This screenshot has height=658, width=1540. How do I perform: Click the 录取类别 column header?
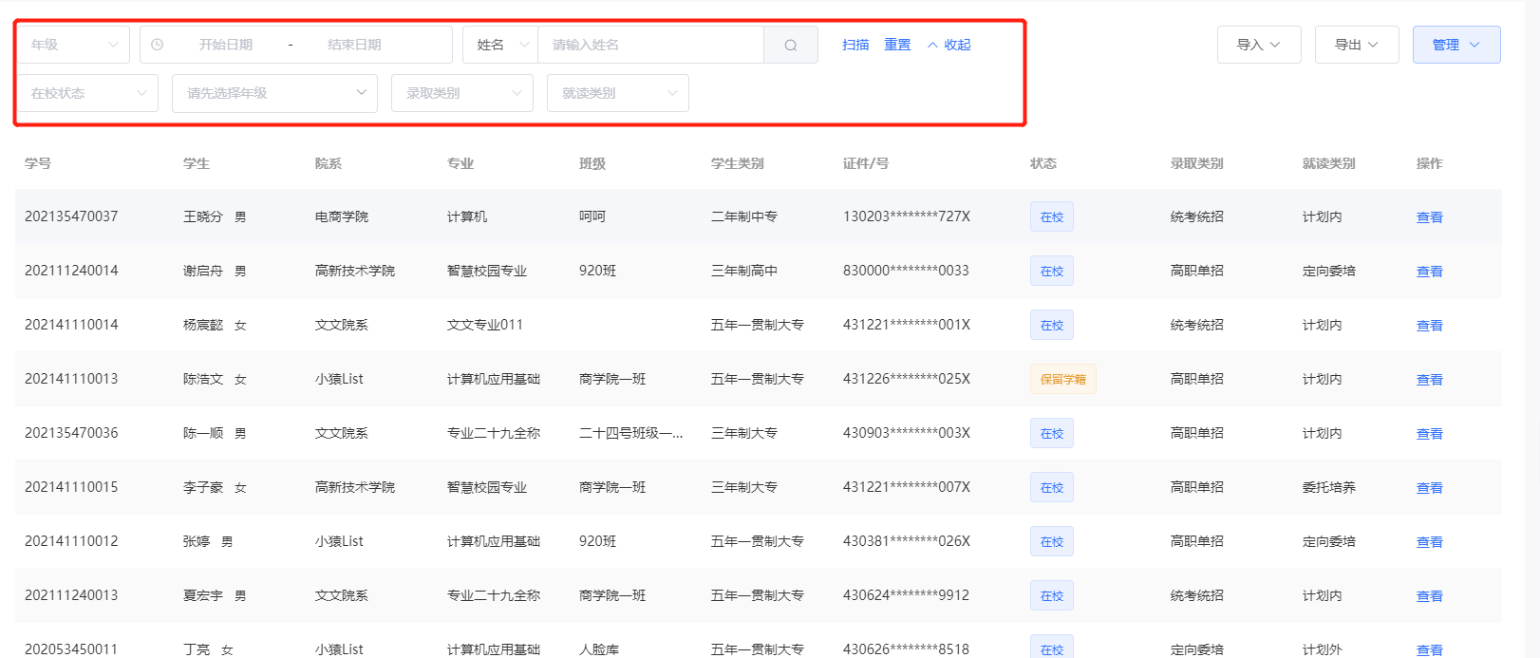point(1197,163)
